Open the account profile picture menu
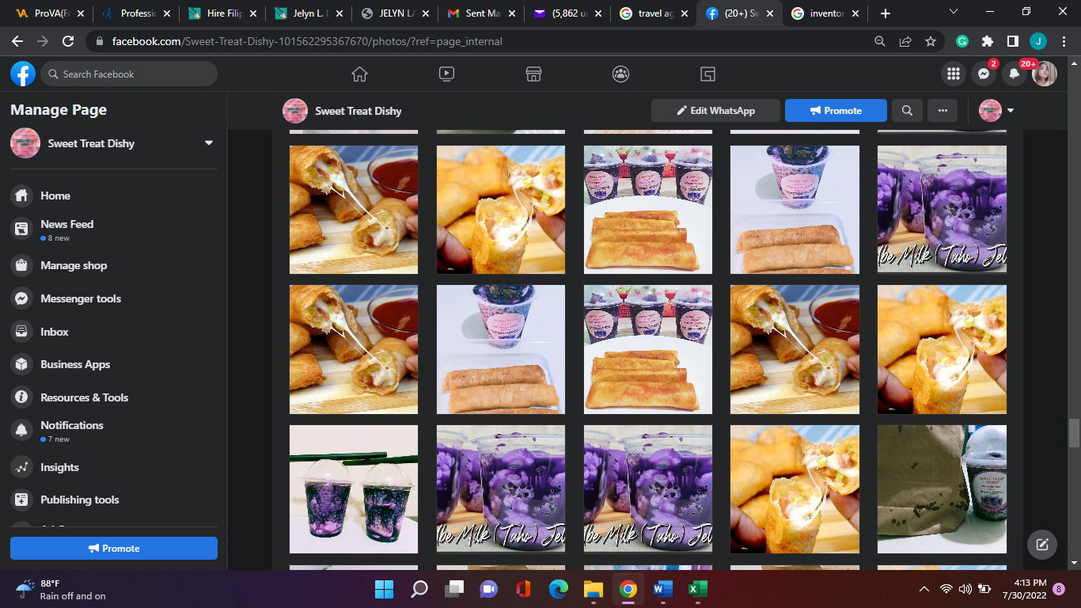The height and width of the screenshot is (608, 1081). point(1044,74)
